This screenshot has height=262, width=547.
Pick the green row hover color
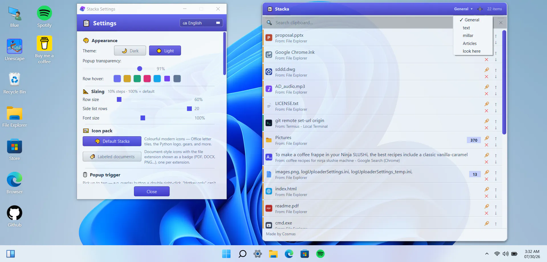pyautogui.click(x=137, y=79)
